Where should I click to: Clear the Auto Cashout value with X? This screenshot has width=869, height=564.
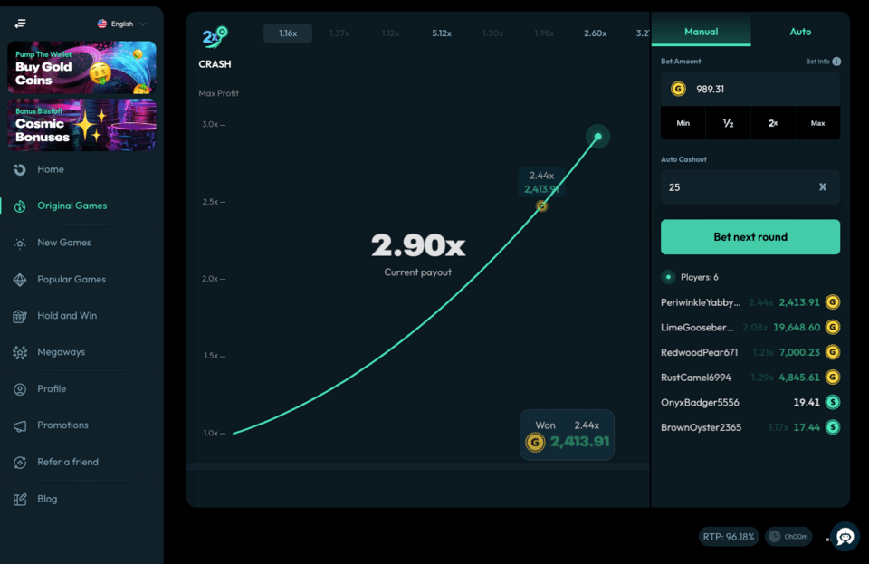tap(822, 187)
